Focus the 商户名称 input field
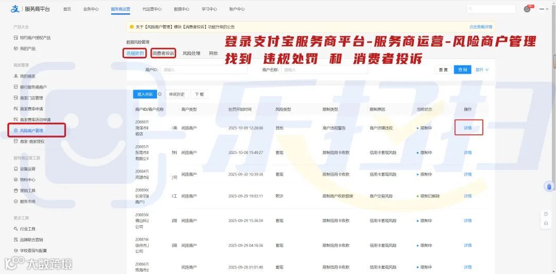 point(324,70)
